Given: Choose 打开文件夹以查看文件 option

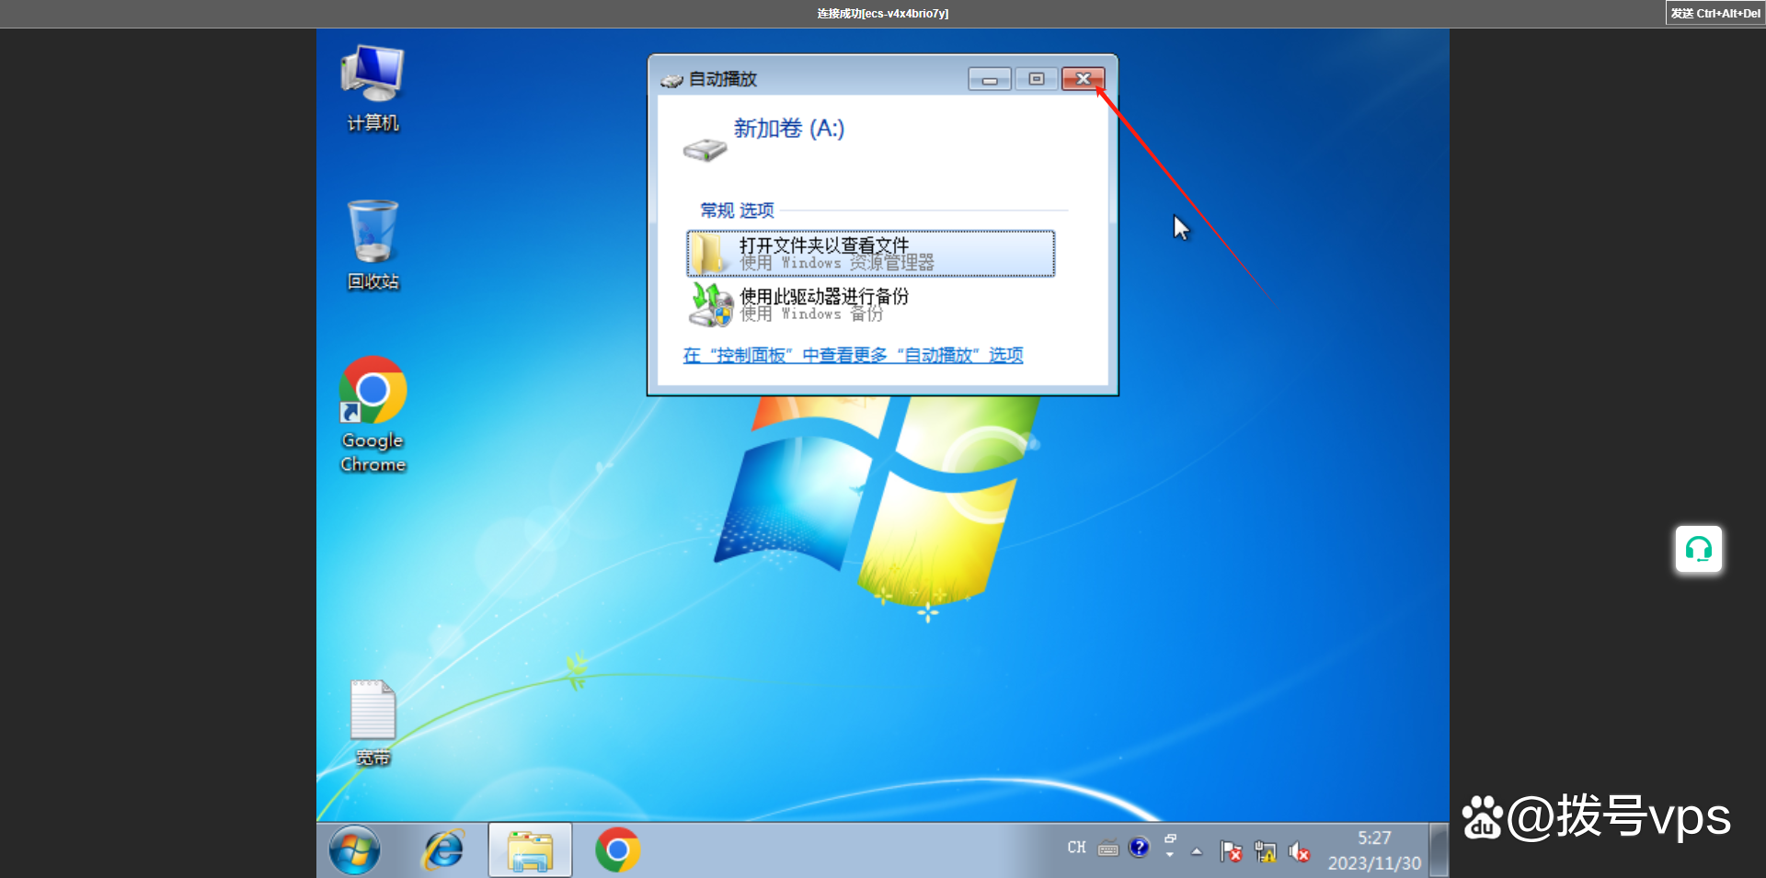Looking at the screenshot, I should click(x=870, y=254).
